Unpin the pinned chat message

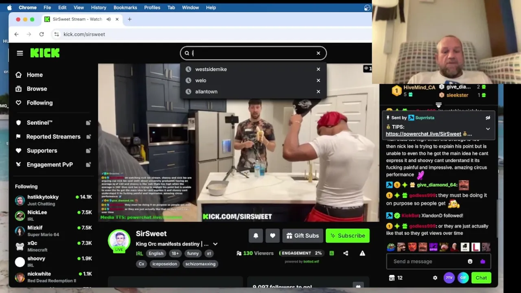tap(488, 118)
